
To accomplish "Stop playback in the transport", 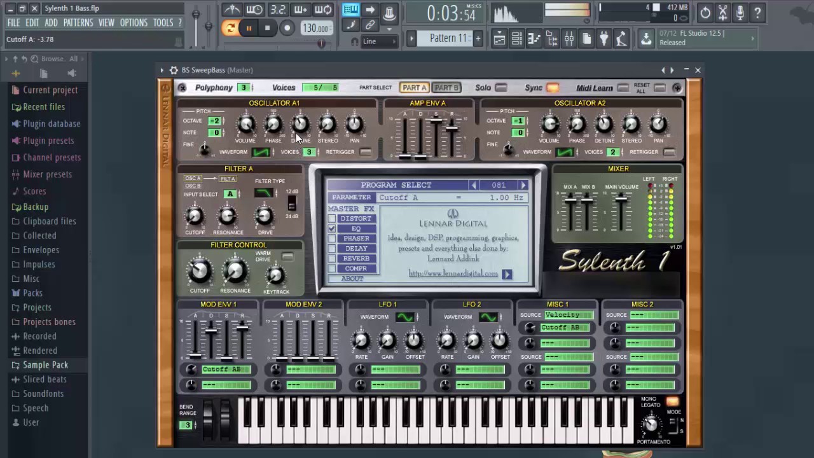I will coord(267,28).
